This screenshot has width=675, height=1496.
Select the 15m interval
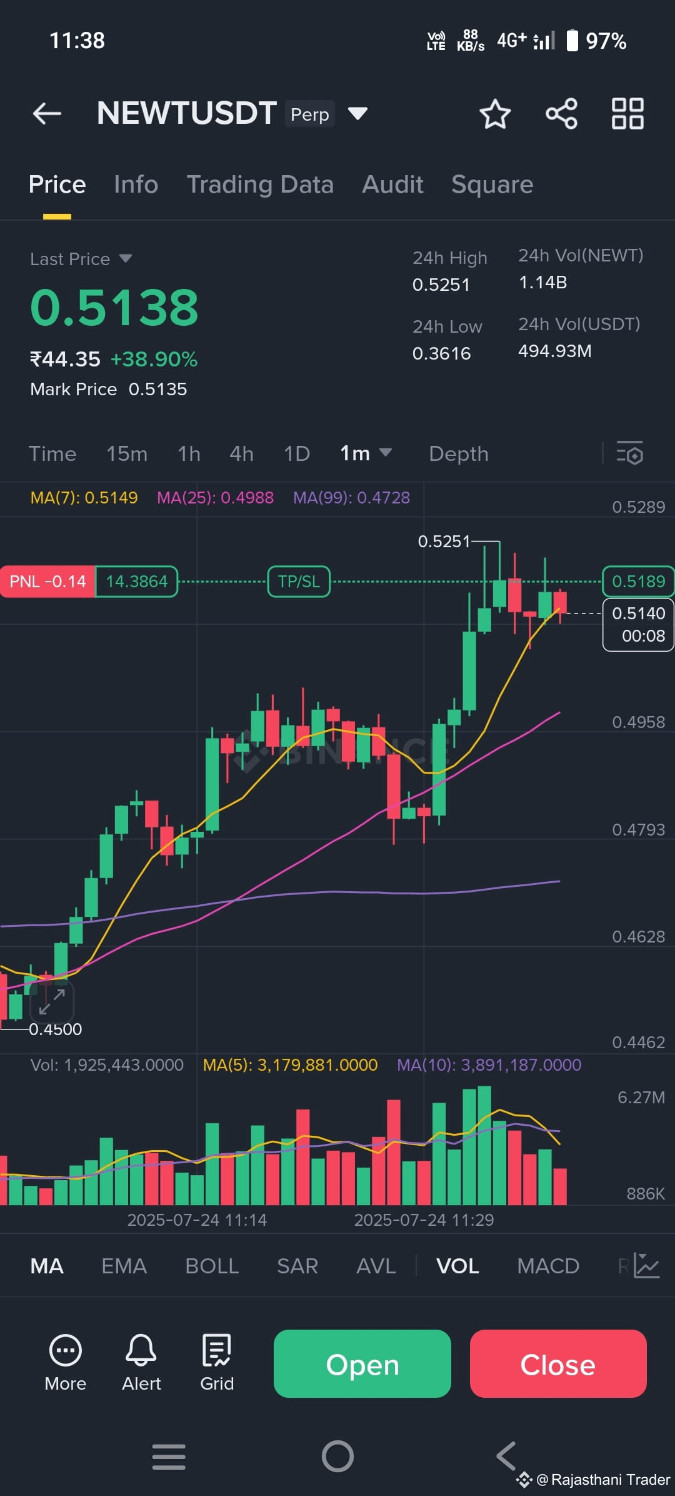click(x=127, y=453)
